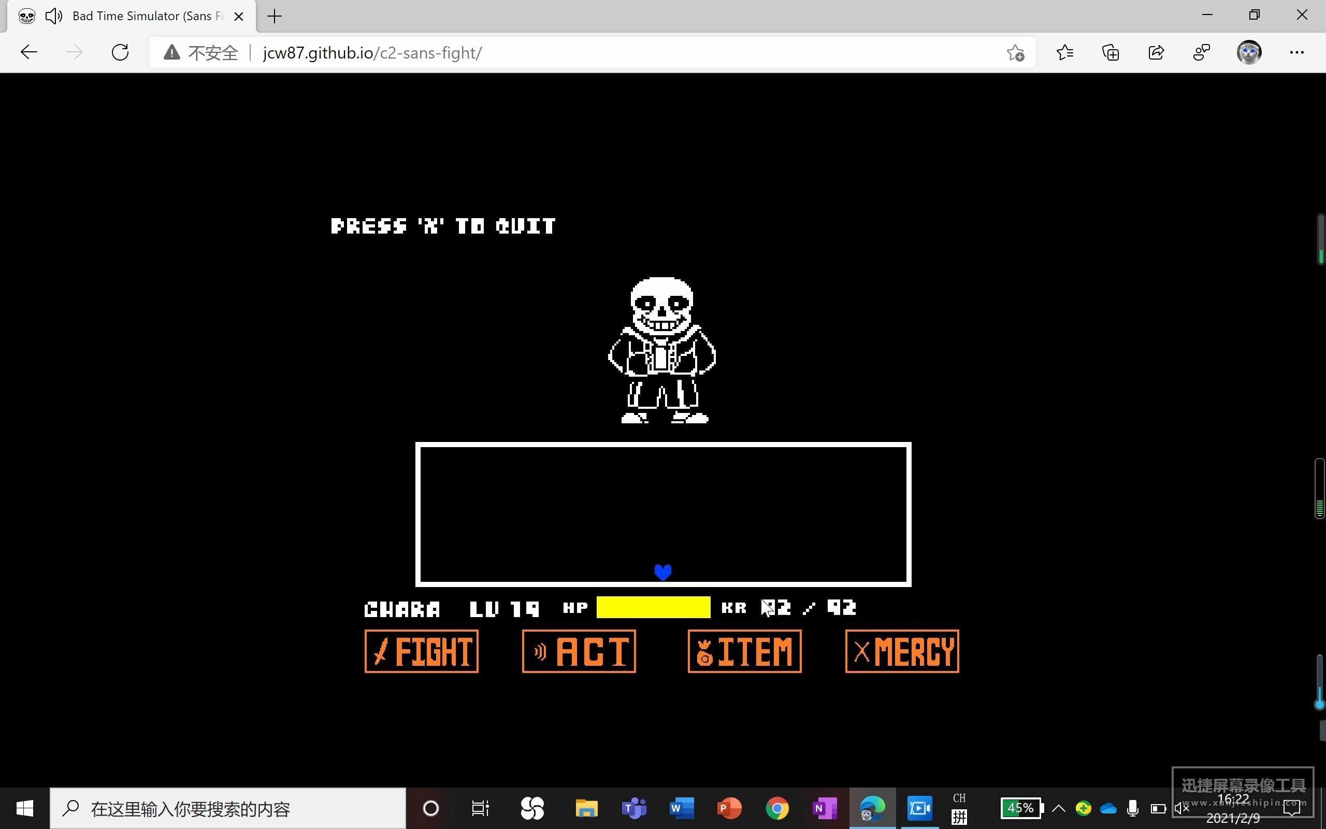Image resolution: width=1326 pixels, height=829 pixels.
Task: Select the Bad Time Simulator tab
Action: pyautogui.click(x=132, y=16)
